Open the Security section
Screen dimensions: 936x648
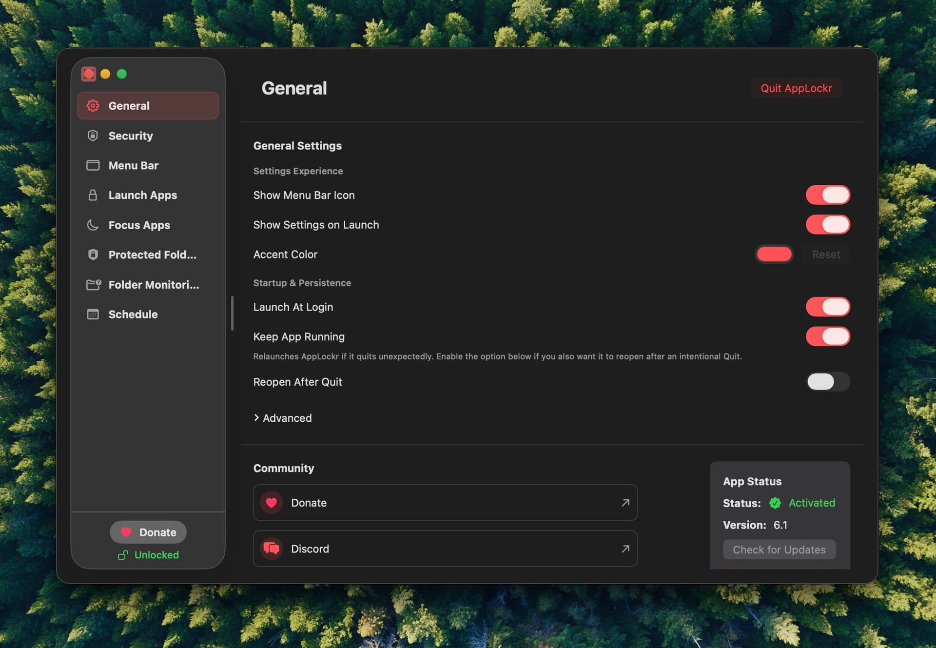tap(148, 136)
